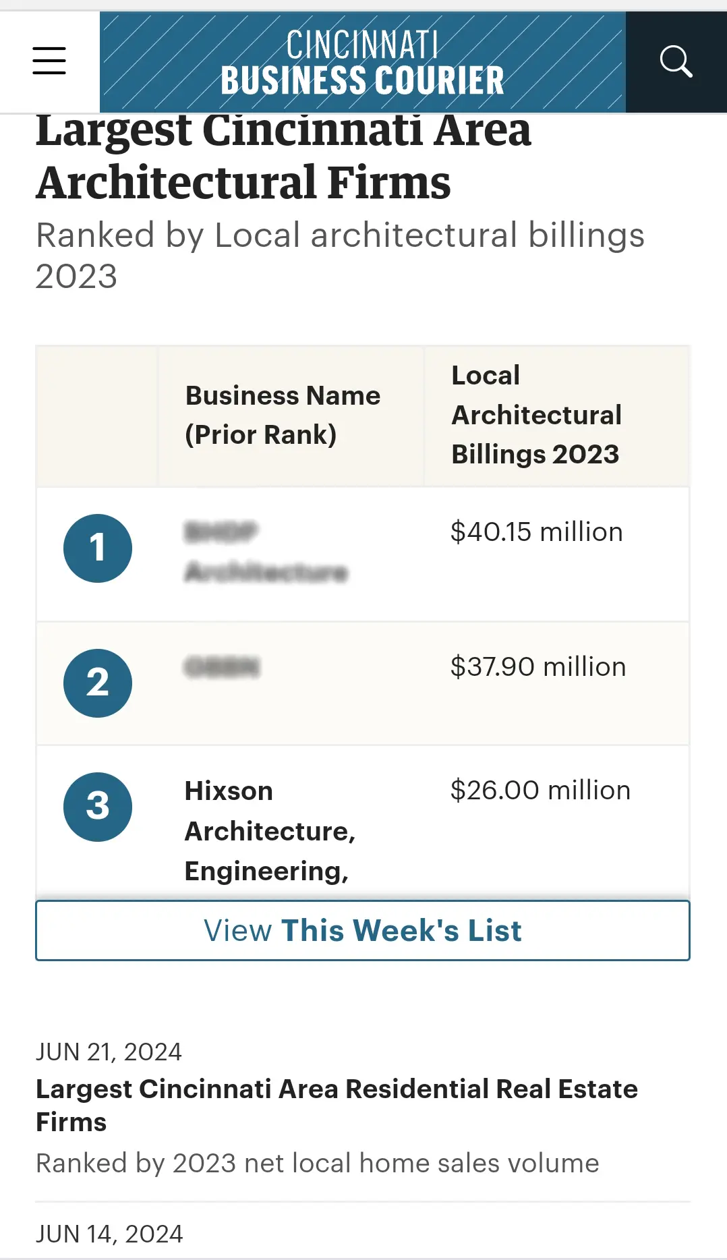
Task: Open the Largest Cincinnati Area Residential Real Estate Firms article
Action: (337, 1106)
